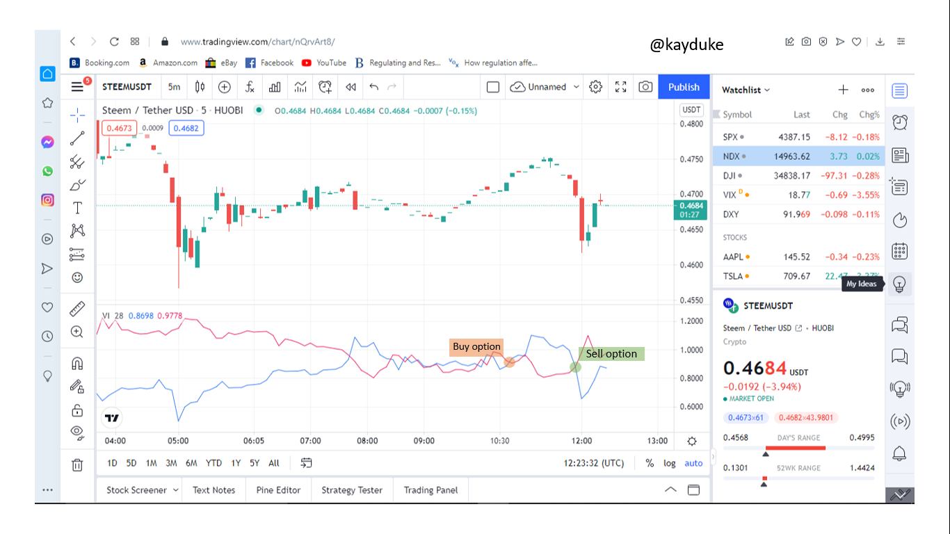Select the 1D time range button

click(x=112, y=463)
